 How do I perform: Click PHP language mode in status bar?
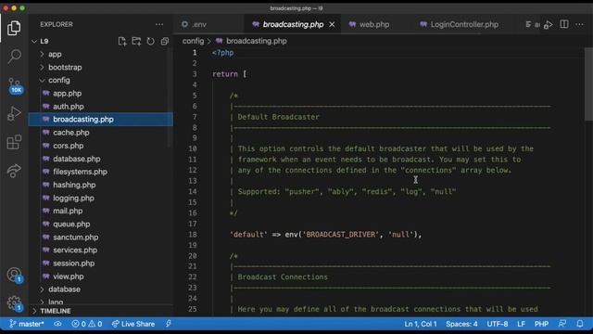(x=541, y=324)
